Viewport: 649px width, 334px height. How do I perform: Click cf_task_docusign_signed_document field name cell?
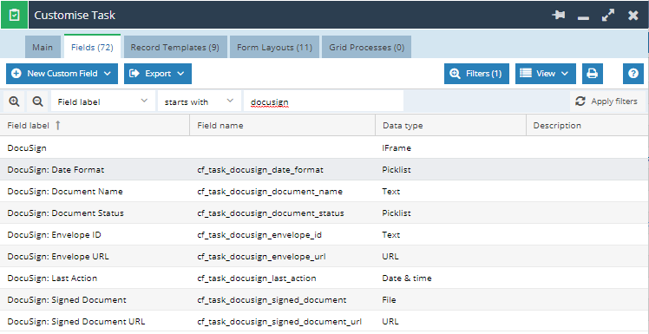[x=283, y=299]
